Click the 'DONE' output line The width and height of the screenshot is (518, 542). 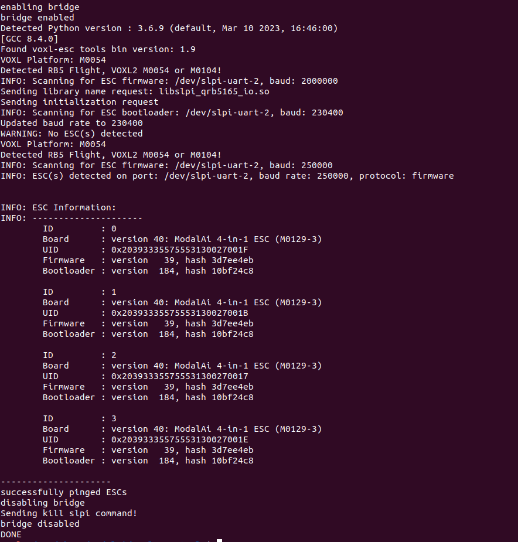tap(11, 534)
